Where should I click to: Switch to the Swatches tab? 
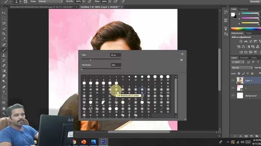coord(243,9)
